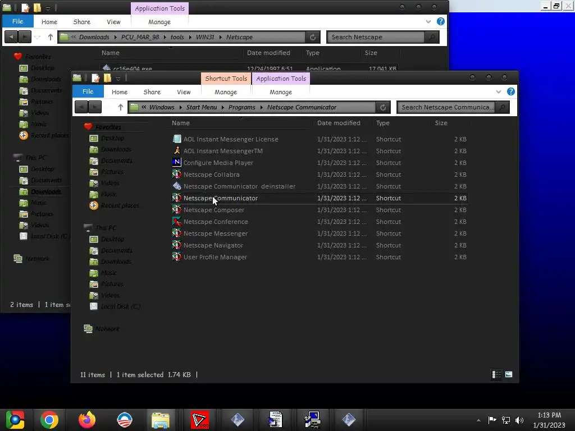This screenshot has width=575, height=431.
Task: Switch to View tab in front window
Action: [x=184, y=92]
